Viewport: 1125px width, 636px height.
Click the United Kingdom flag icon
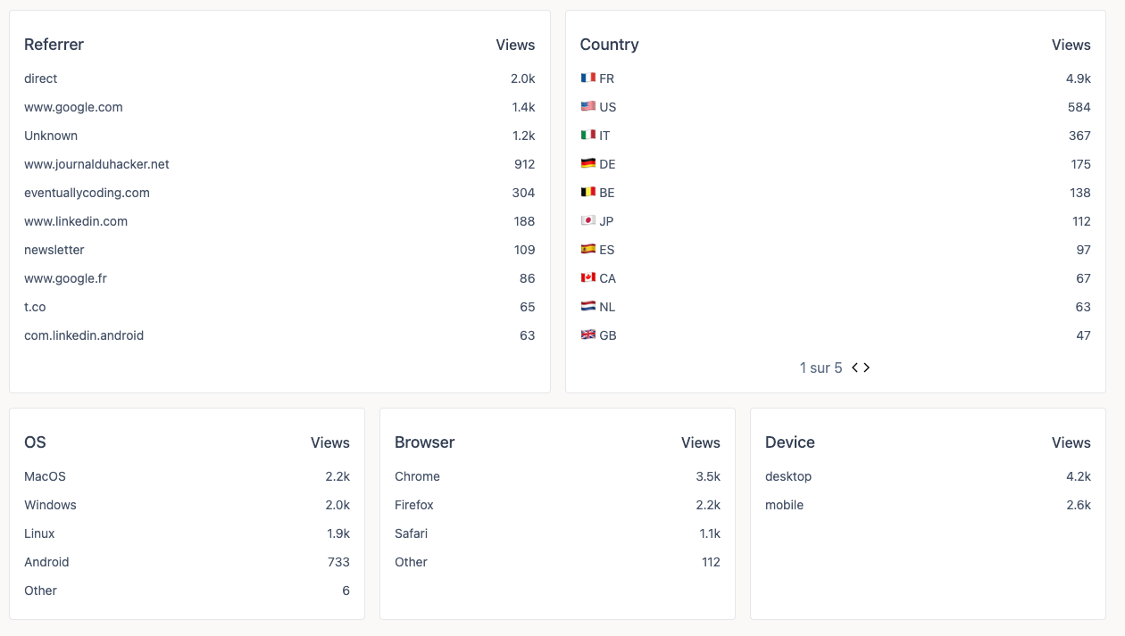(x=587, y=335)
